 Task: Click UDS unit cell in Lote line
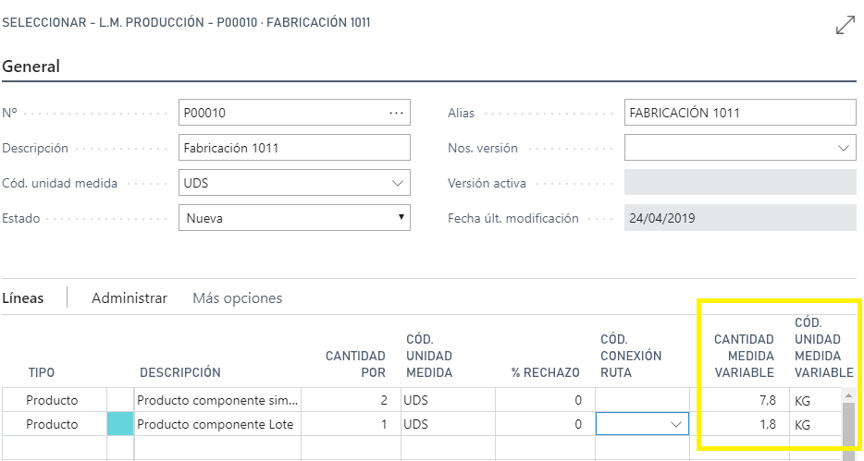click(x=448, y=424)
